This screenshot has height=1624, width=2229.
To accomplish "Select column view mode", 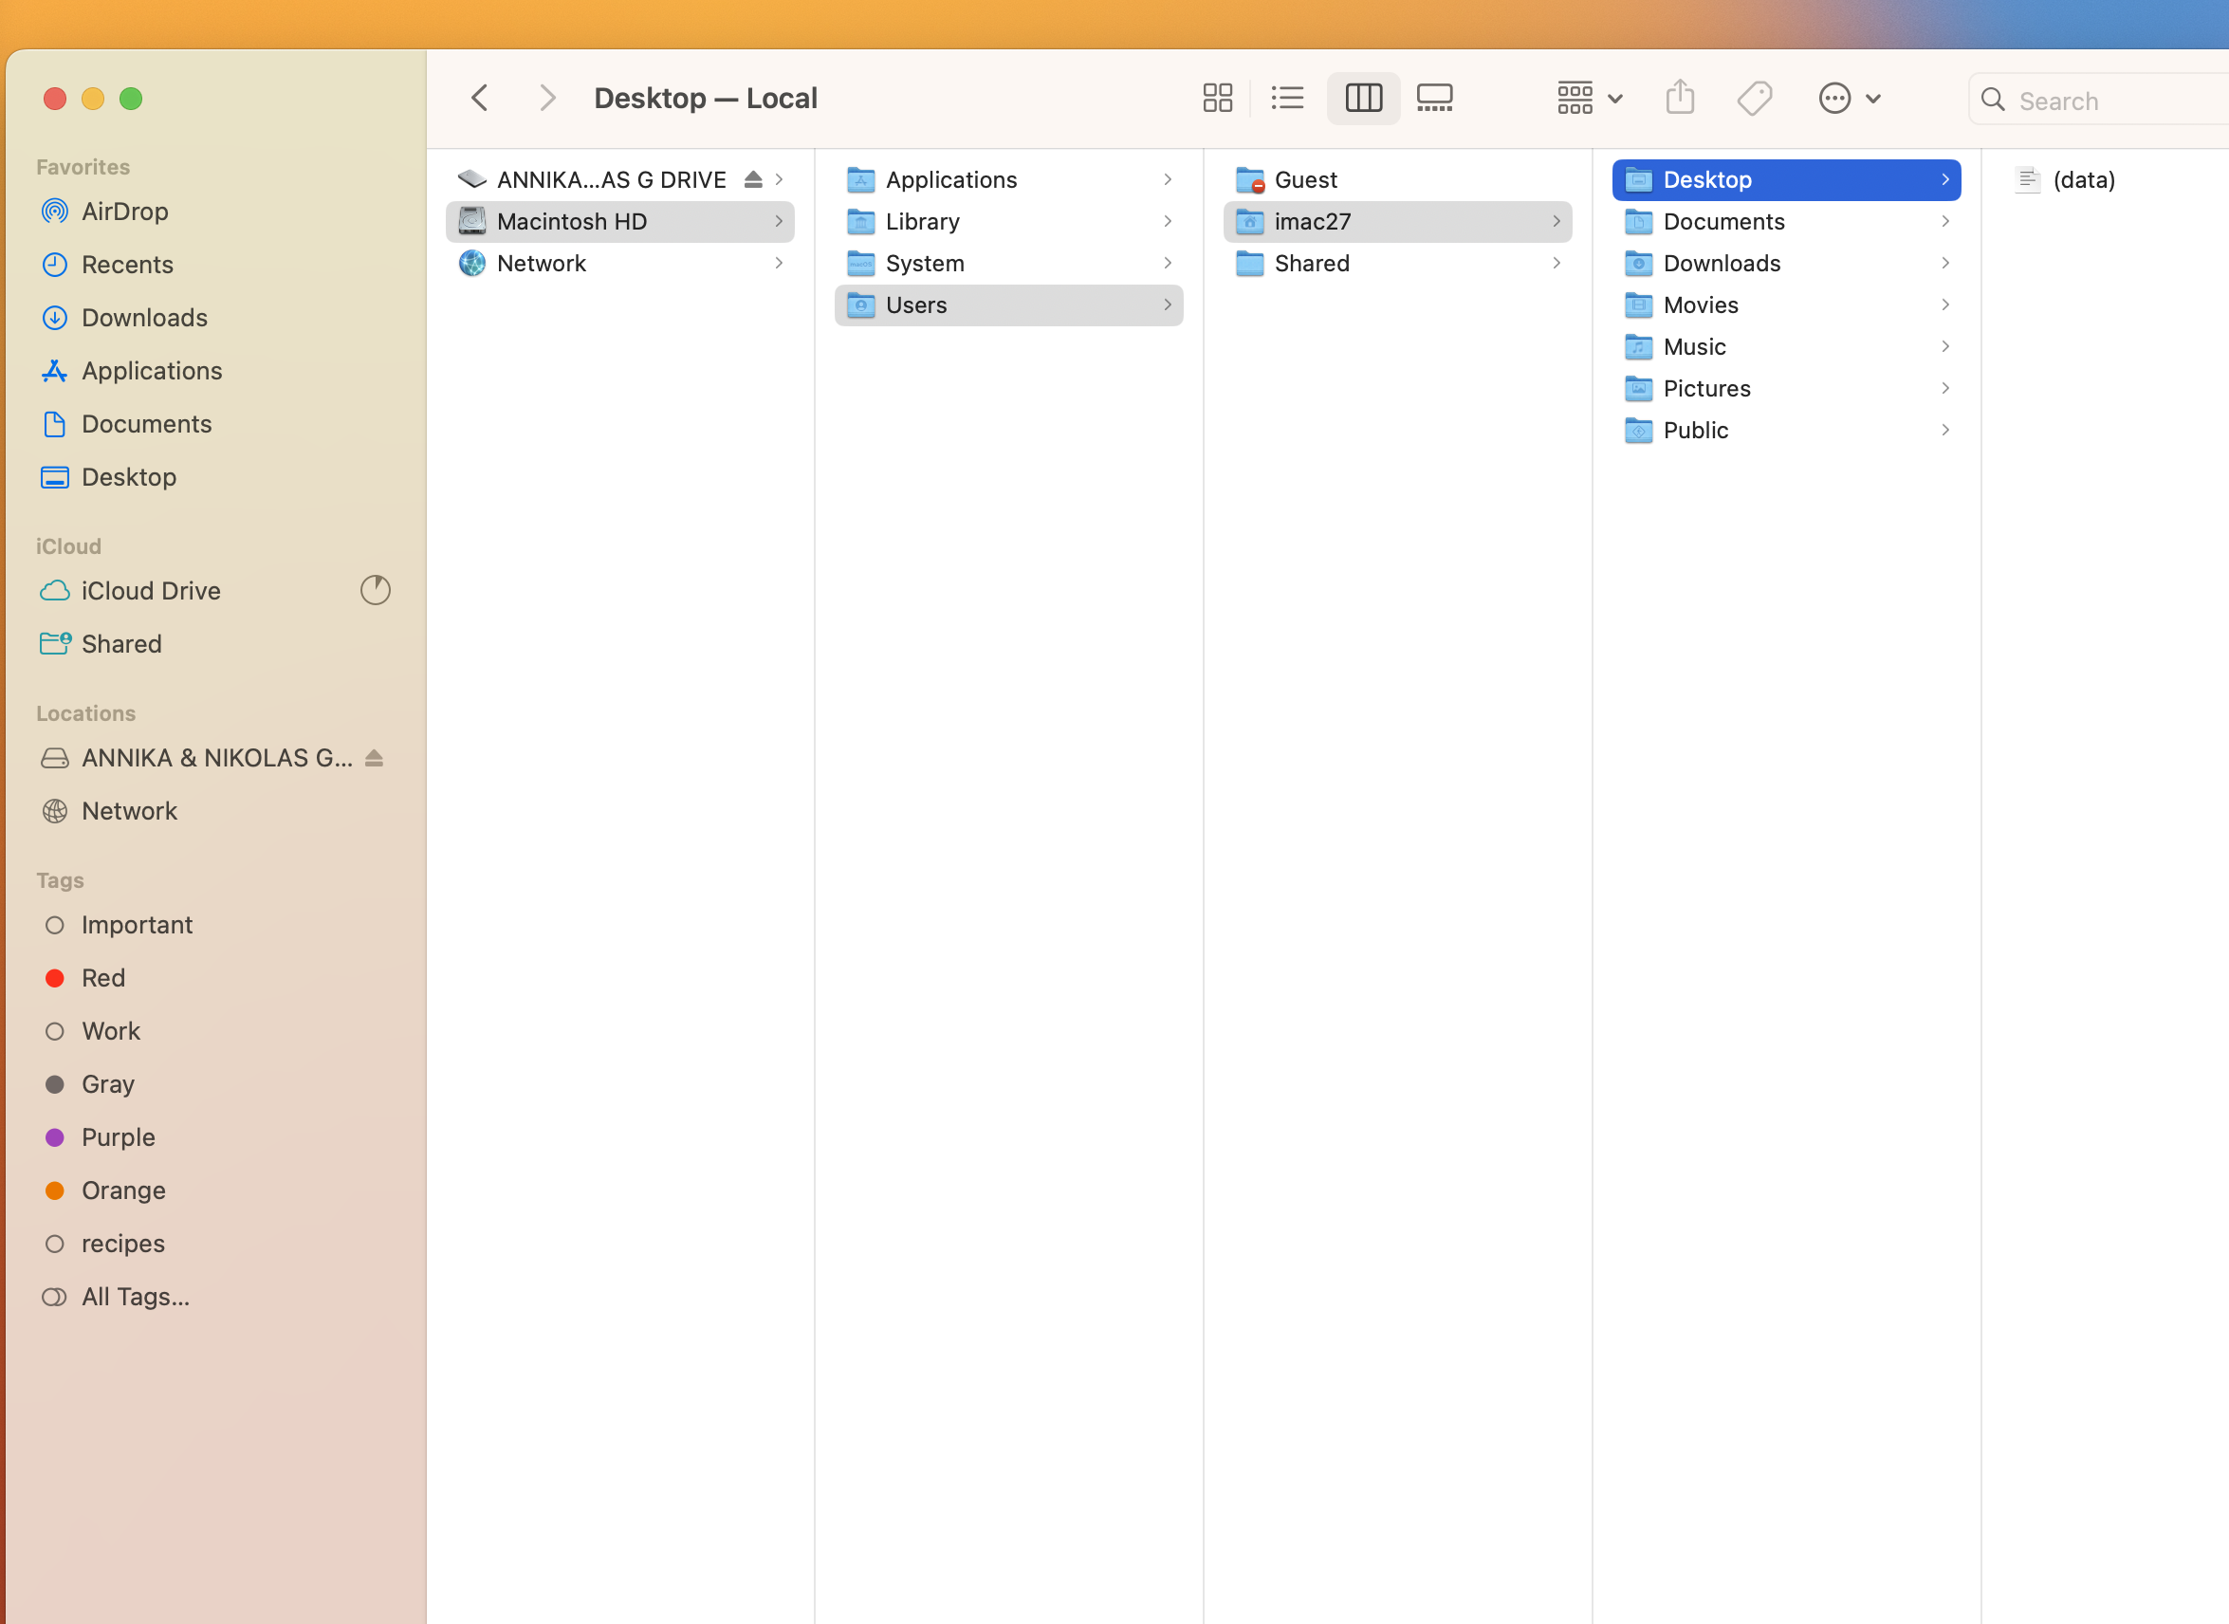I will click(1363, 99).
